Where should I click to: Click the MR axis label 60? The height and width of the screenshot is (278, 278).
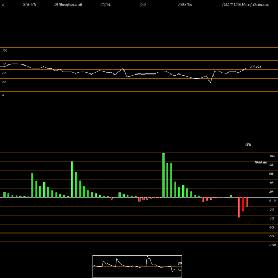click(x=271, y=174)
